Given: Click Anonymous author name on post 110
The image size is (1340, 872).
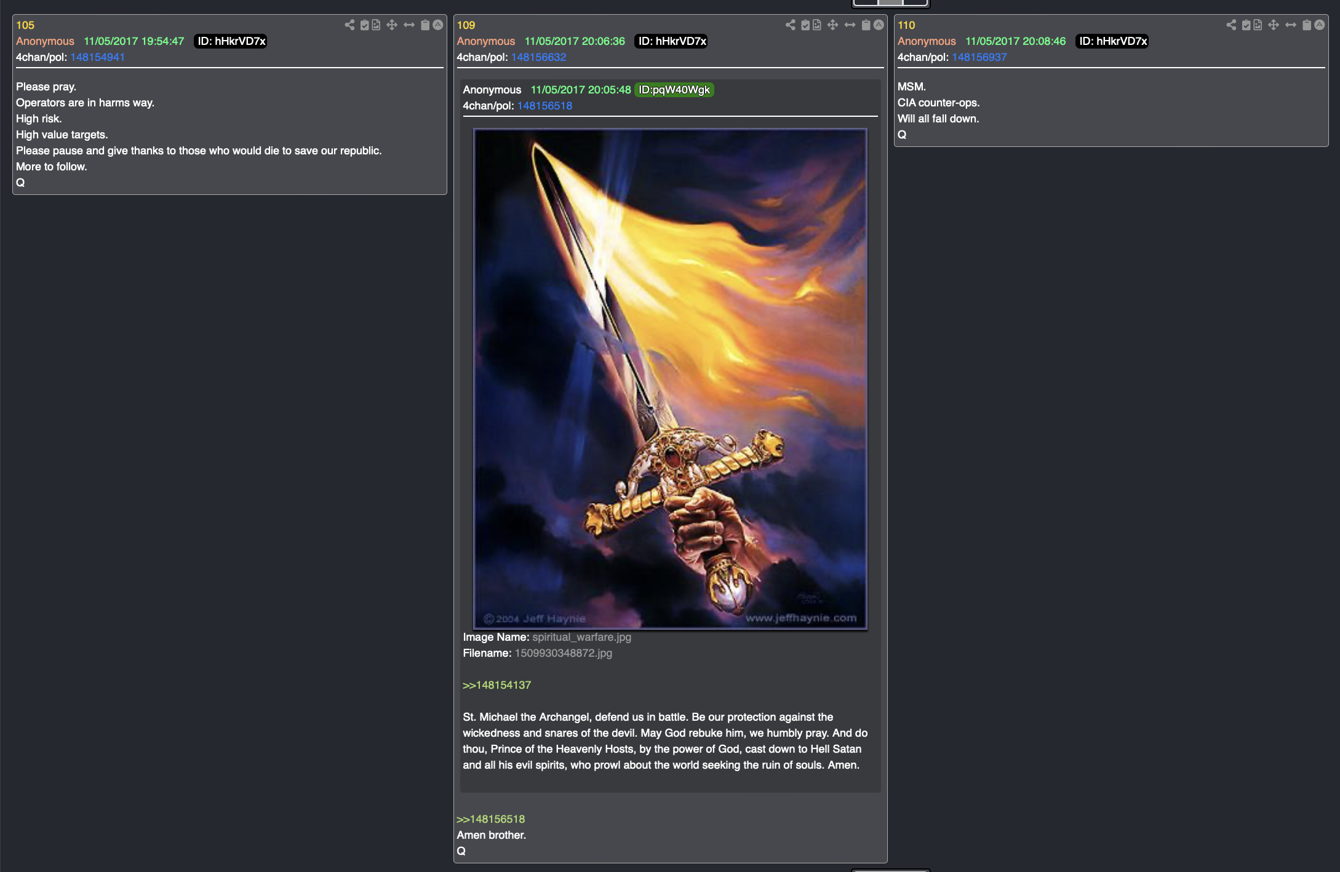Looking at the screenshot, I should coord(927,41).
